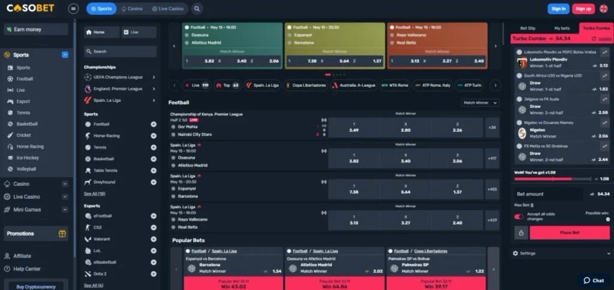Viewport: 614px width, 290px height.
Task: Open Esport in the left sidebar
Action: coord(23,101)
